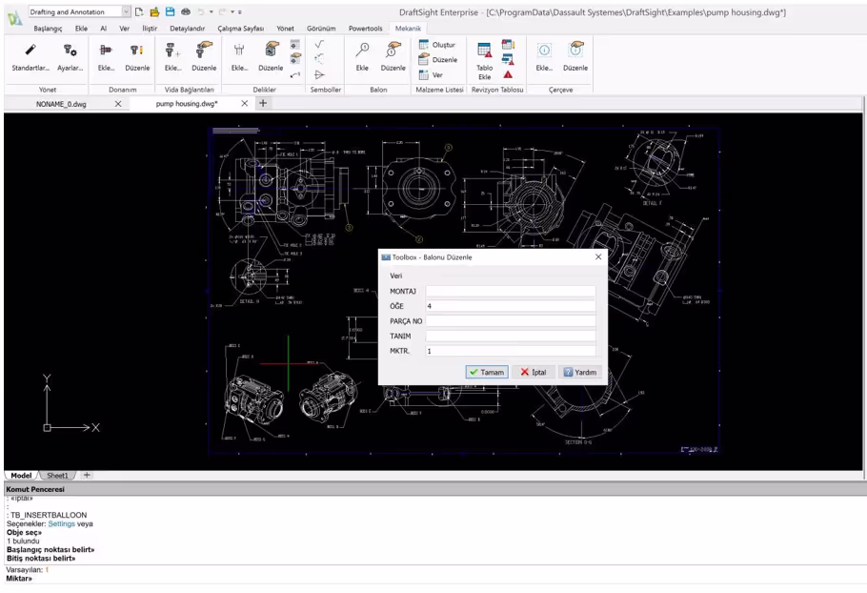Open the Çalışma Sayfası ribbon tab
This screenshot has width=867, height=593.
(x=240, y=29)
